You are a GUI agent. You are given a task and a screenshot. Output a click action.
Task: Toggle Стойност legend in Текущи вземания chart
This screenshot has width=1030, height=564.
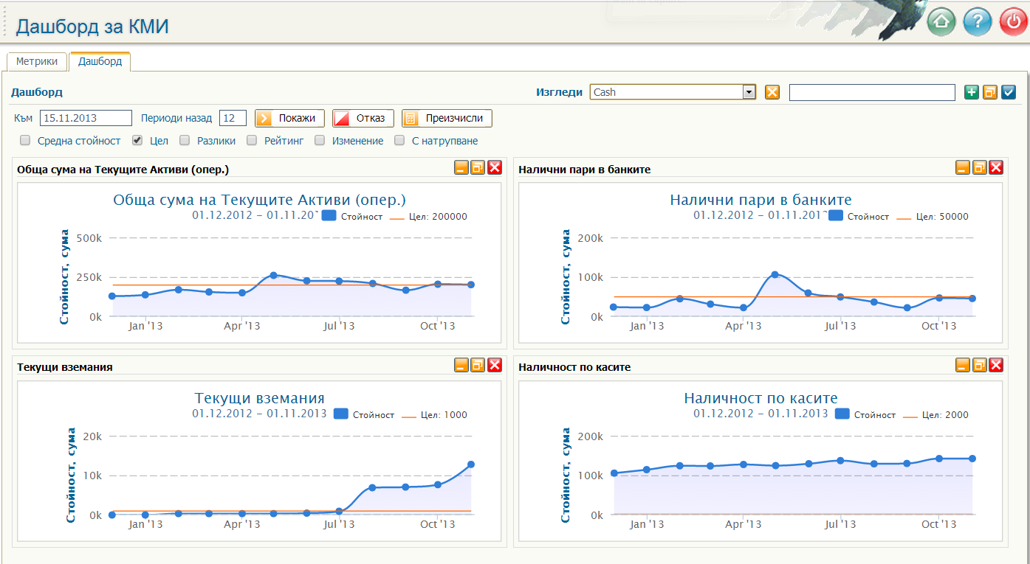tap(364, 415)
